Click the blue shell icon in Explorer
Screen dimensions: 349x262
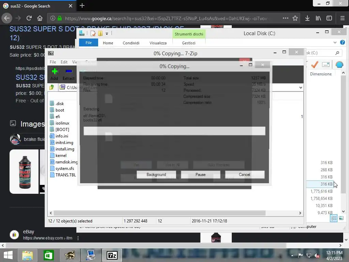click(339, 64)
